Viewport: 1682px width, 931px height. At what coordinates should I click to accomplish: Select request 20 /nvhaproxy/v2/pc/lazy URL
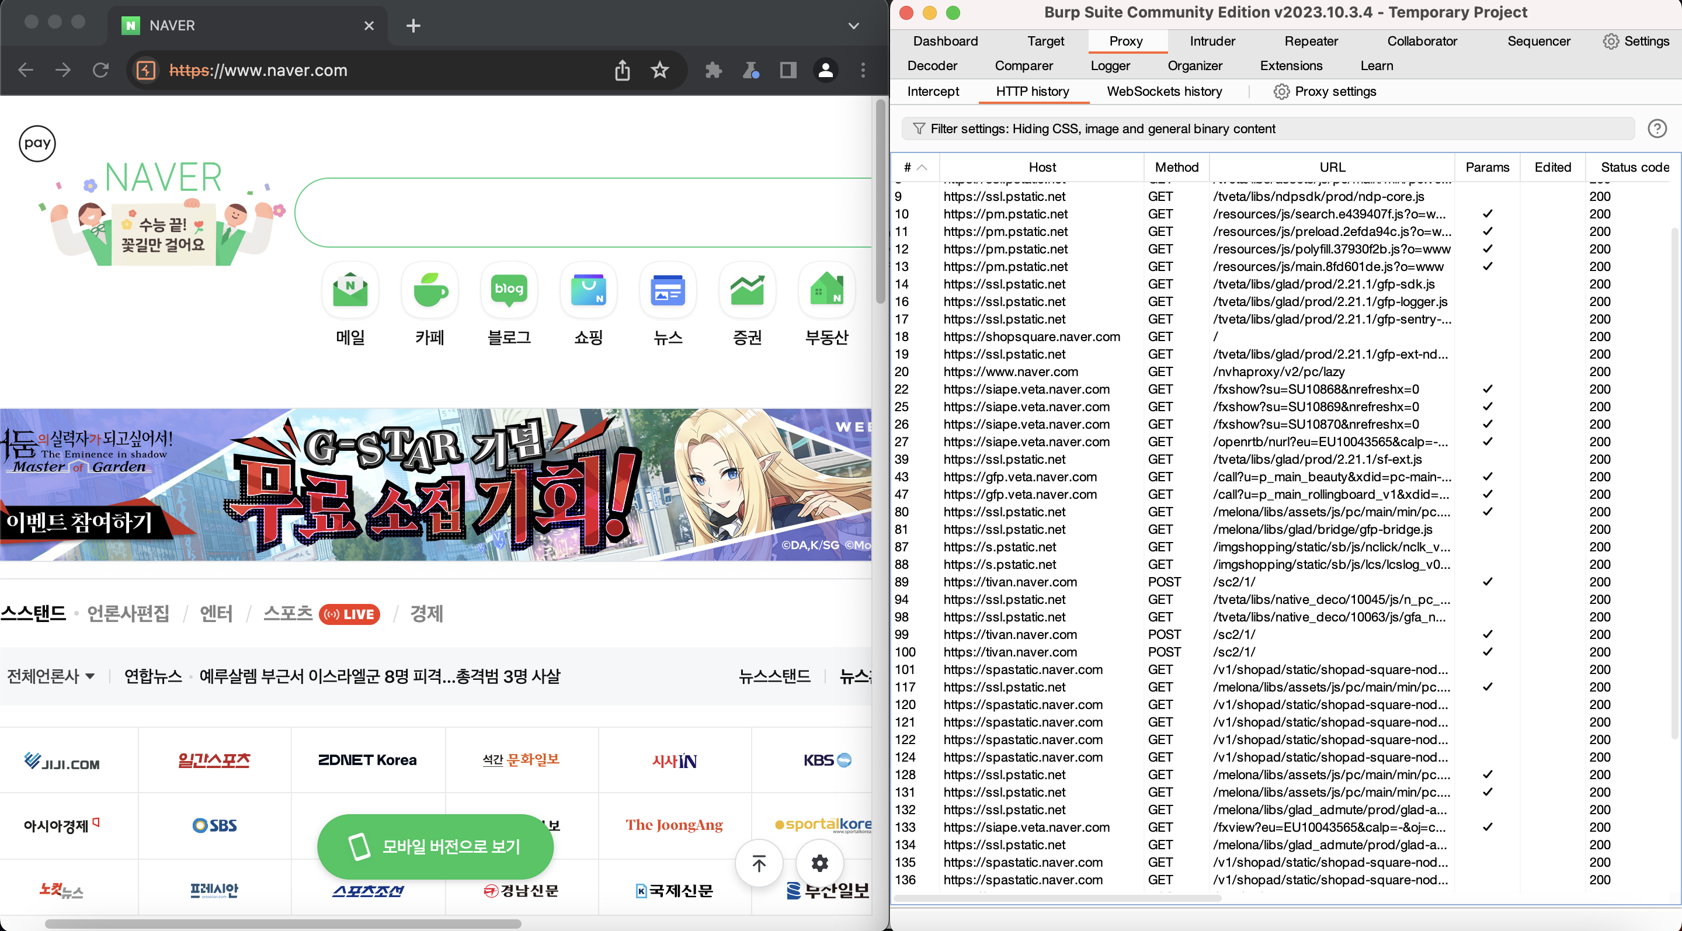tap(1278, 371)
